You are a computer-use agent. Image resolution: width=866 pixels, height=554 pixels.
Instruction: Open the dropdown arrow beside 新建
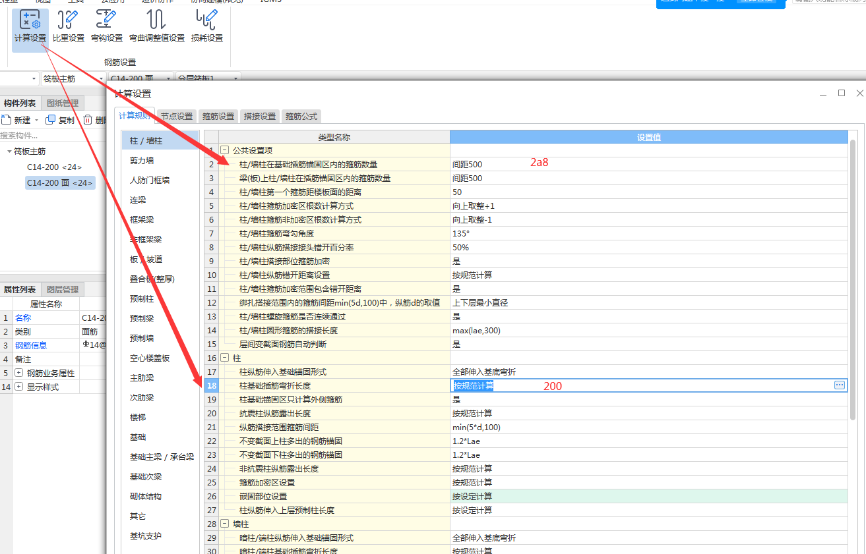pyautogui.click(x=37, y=121)
